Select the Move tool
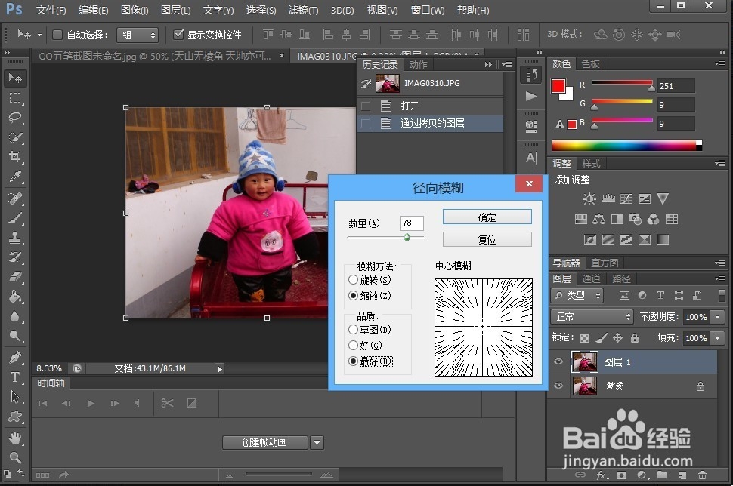The height and width of the screenshot is (486, 733). [x=15, y=78]
